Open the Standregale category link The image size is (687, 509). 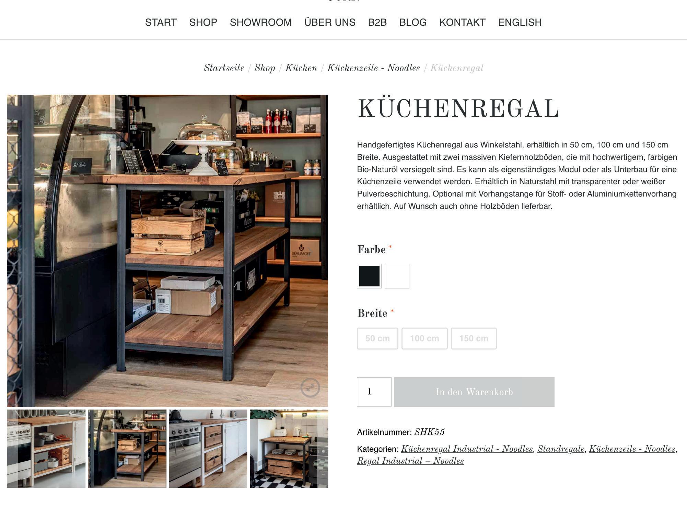coord(561,449)
